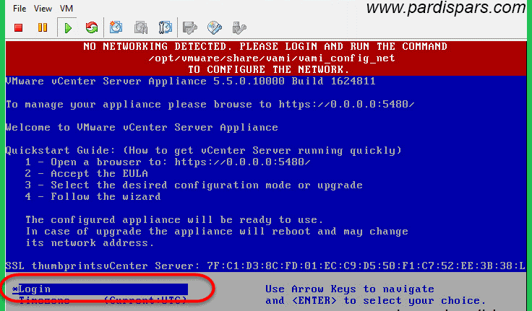Image resolution: width=532 pixels, height=311 pixels.
Task: Click the 'Follow the wizard' step line
Action: click(93, 197)
